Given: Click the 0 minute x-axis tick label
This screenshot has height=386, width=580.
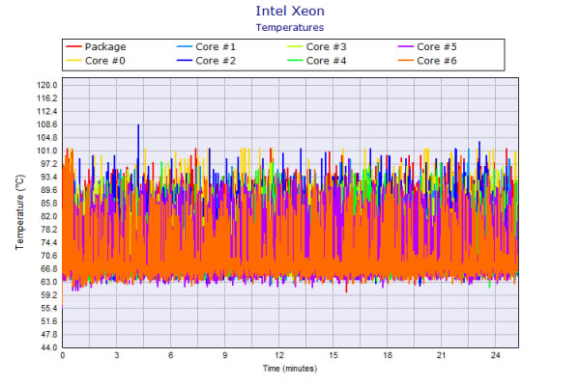Looking at the screenshot, I should [x=63, y=355].
